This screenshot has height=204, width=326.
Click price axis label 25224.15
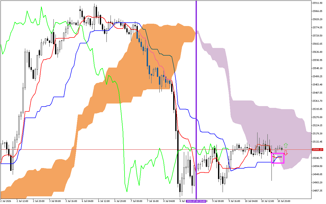318,125
